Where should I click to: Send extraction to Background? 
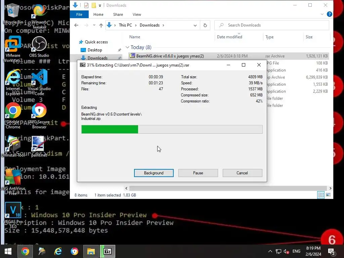[x=154, y=173]
